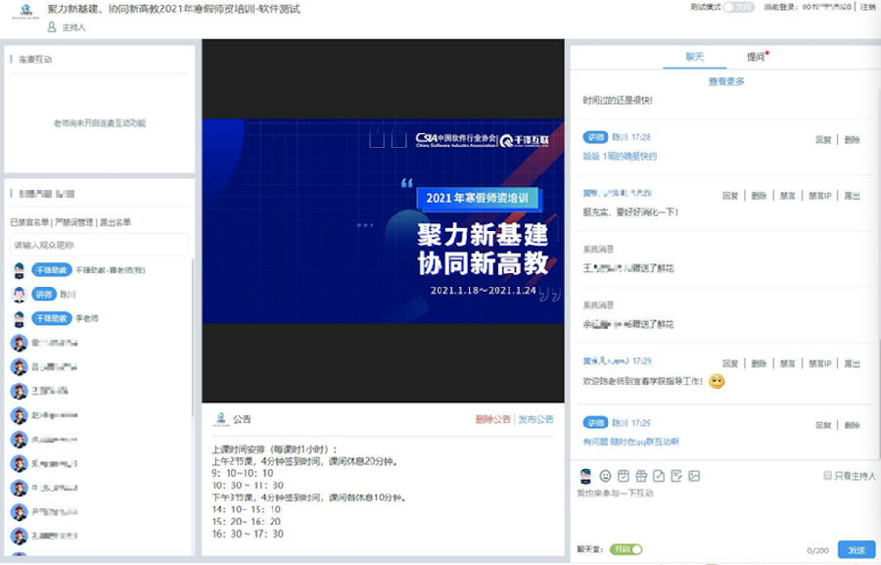
Task: Click the checkbox-style survey icon in chat toolbar
Action: tap(659, 476)
